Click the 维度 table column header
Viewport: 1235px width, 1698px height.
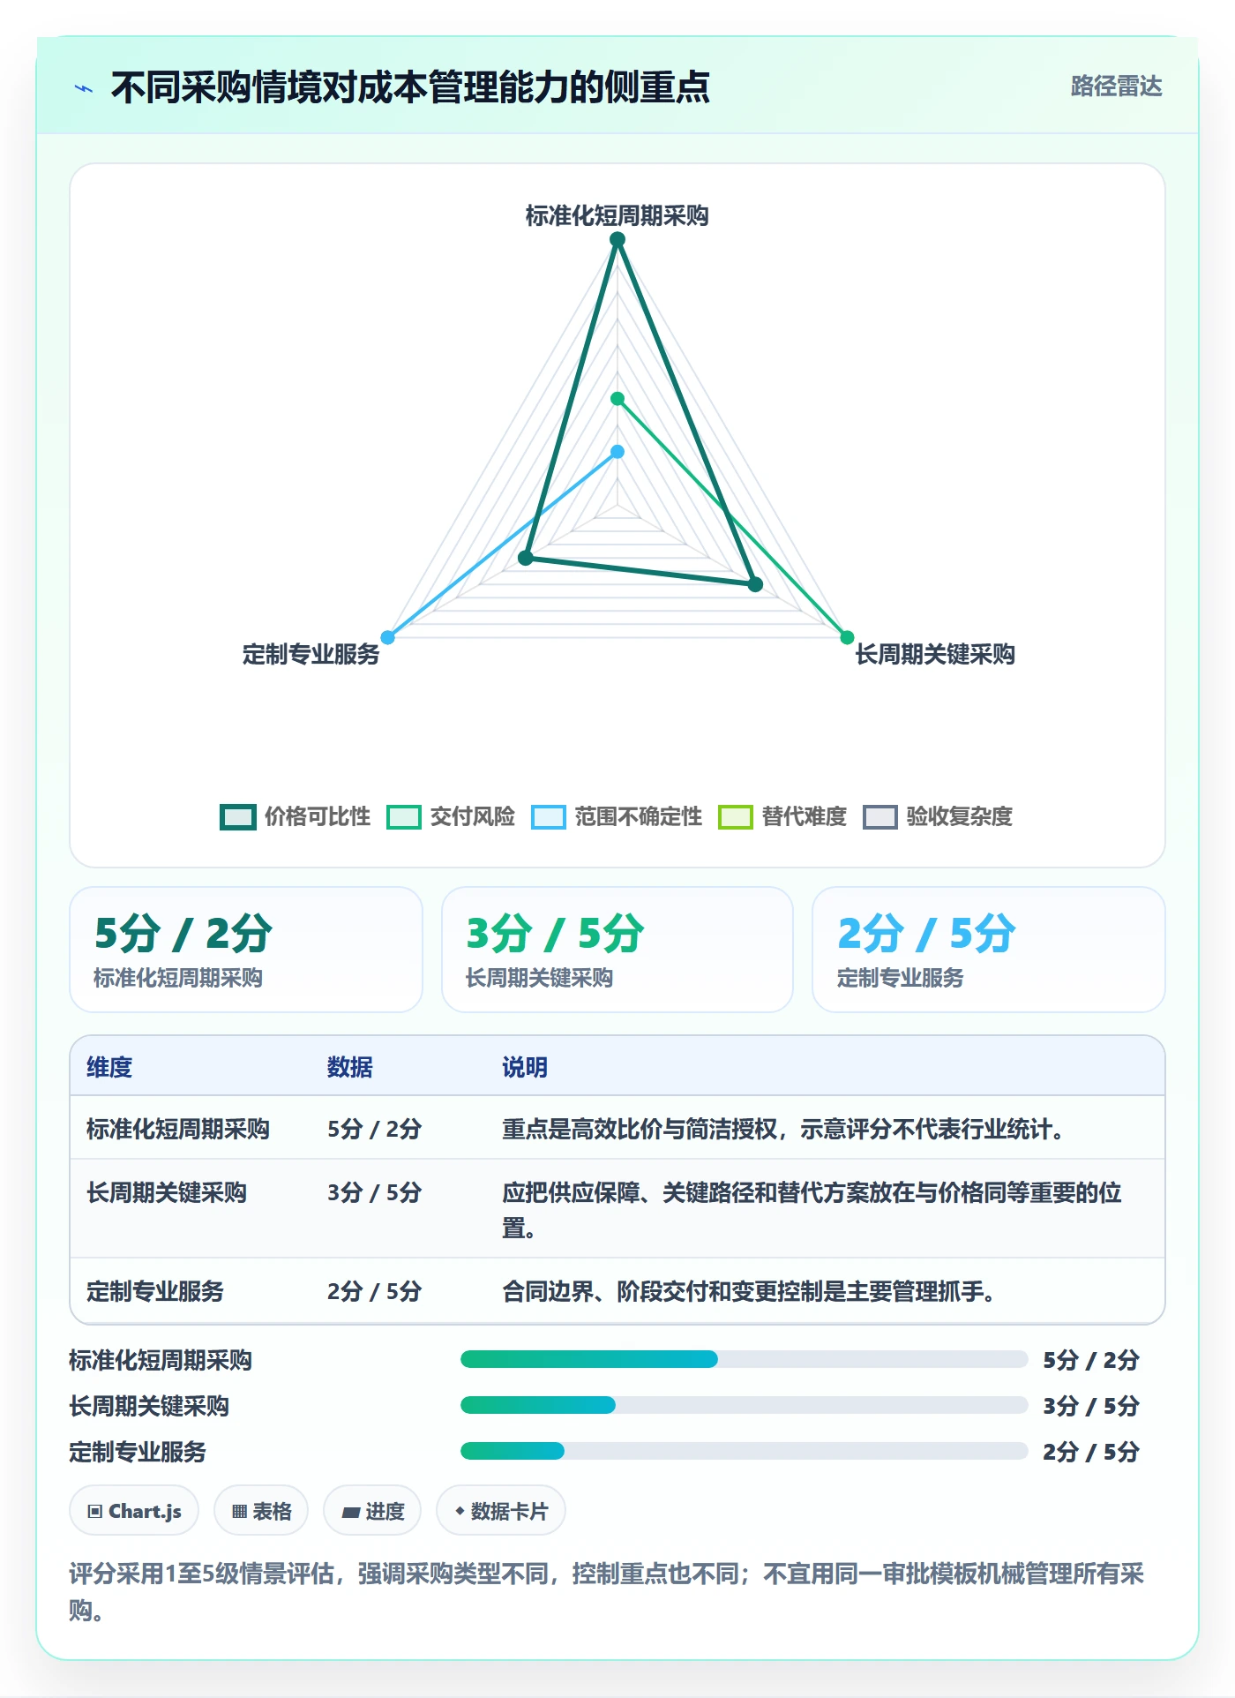tap(109, 1067)
